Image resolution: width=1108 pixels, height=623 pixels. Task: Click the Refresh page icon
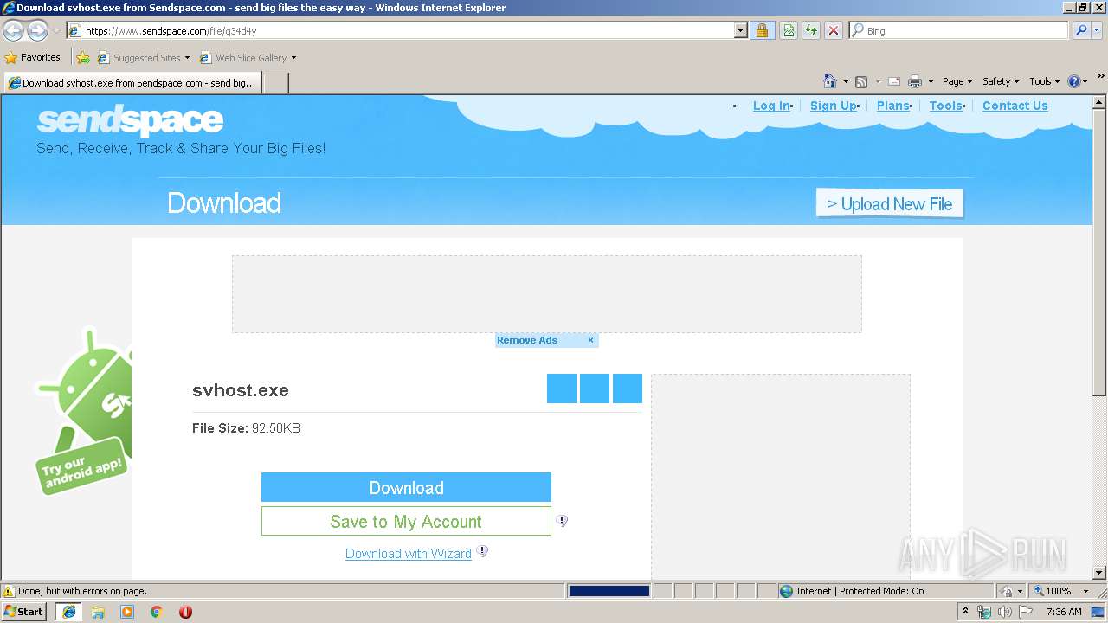coord(811,30)
